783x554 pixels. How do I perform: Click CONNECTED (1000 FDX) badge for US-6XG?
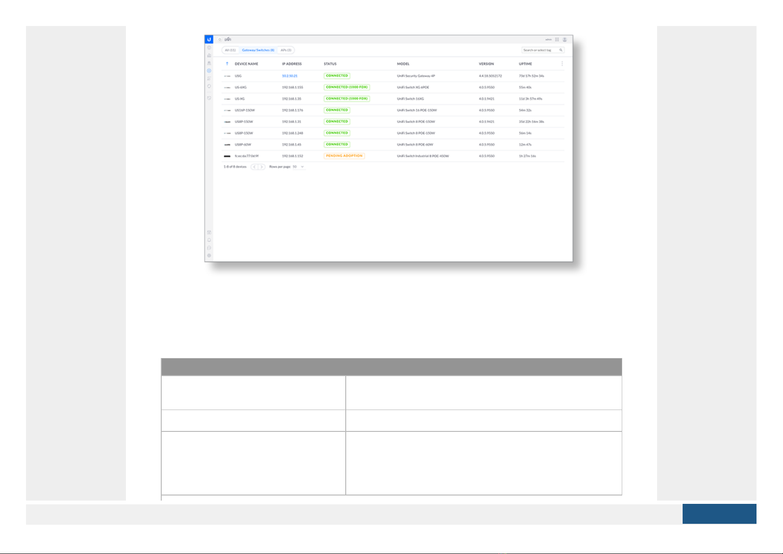[347, 87]
